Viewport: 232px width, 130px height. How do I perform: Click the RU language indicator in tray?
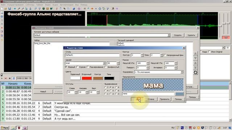point(173,128)
